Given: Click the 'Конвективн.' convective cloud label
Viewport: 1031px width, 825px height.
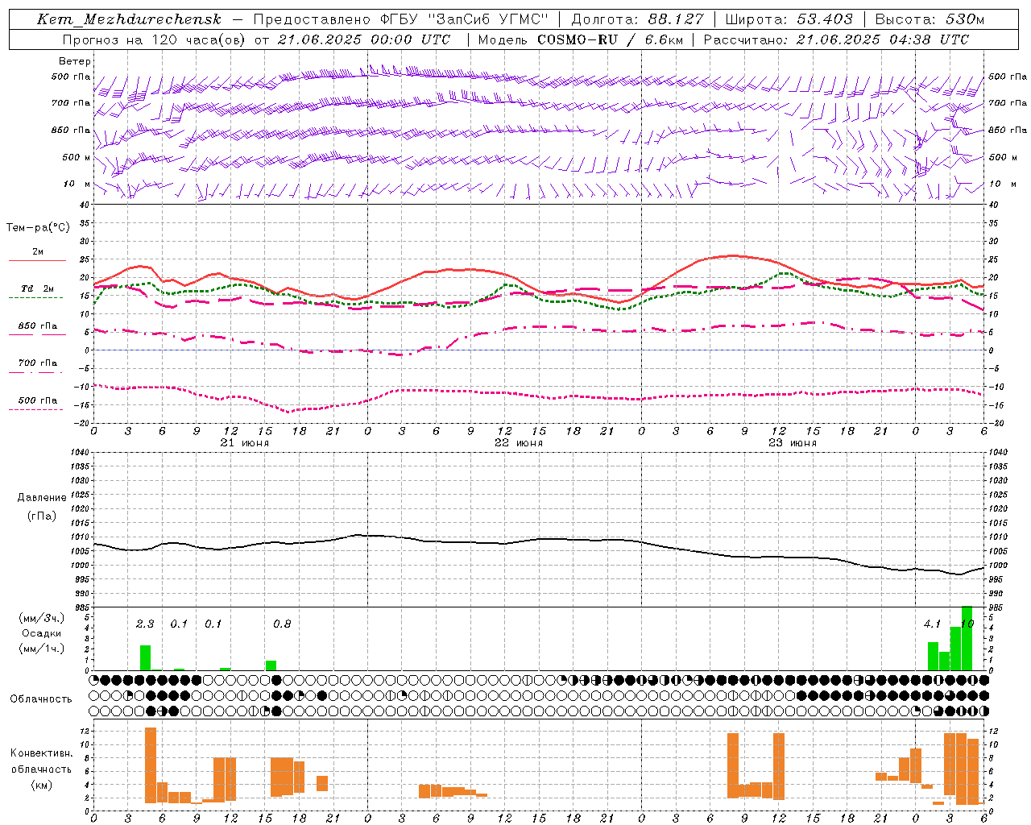Looking at the screenshot, I should pos(42,753).
